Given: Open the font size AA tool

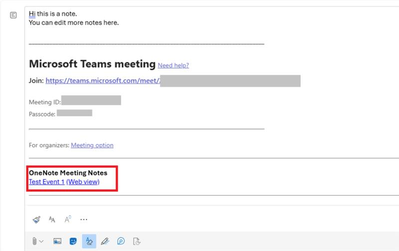Looking at the screenshot, I should tap(52, 220).
